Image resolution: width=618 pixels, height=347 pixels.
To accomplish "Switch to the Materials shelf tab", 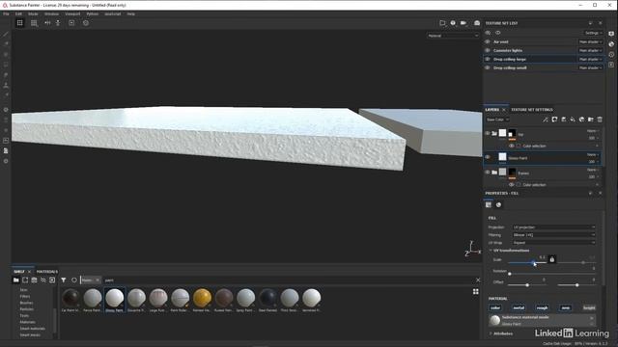I will [47, 272].
